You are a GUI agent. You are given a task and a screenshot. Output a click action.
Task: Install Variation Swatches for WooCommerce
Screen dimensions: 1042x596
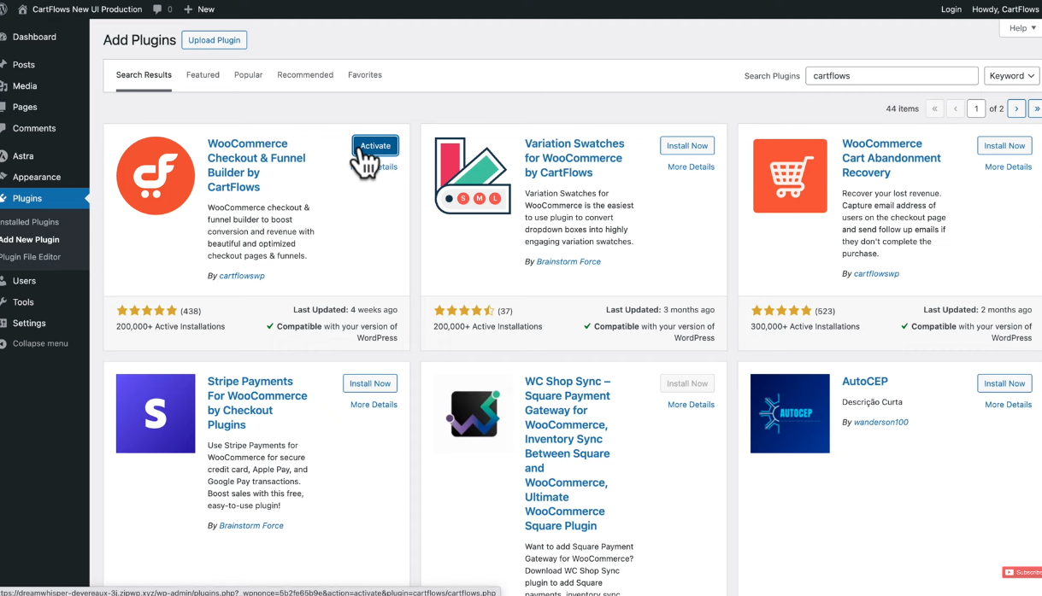pos(686,146)
